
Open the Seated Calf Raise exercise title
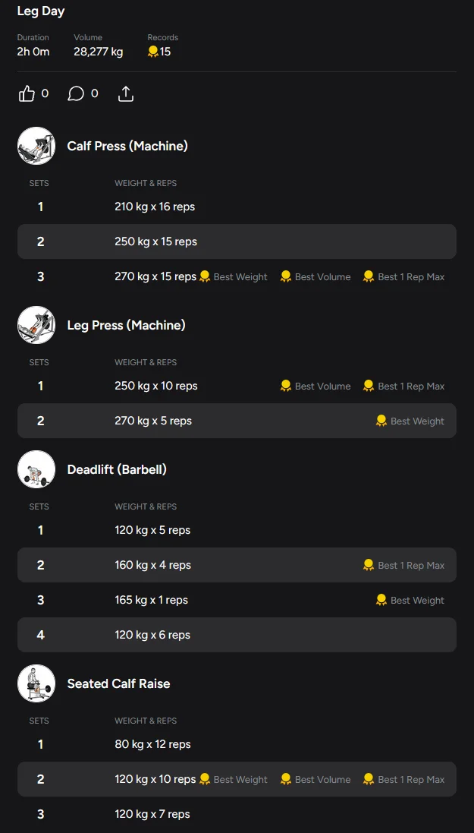[x=118, y=683]
